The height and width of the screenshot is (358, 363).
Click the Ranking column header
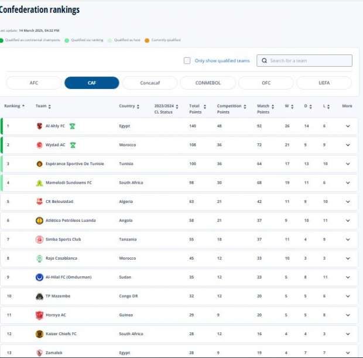pyautogui.click(x=12, y=106)
